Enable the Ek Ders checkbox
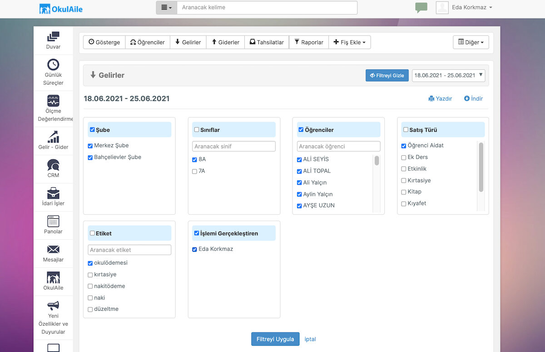The height and width of the screenshot is (352, 545). [404, 158]
